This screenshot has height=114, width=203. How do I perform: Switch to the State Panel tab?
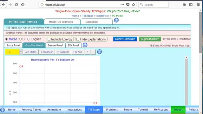pyautogui.click(x=13, y=45)
